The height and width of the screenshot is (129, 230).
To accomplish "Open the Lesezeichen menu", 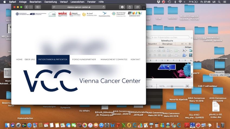I will click(x=77, y=2).
